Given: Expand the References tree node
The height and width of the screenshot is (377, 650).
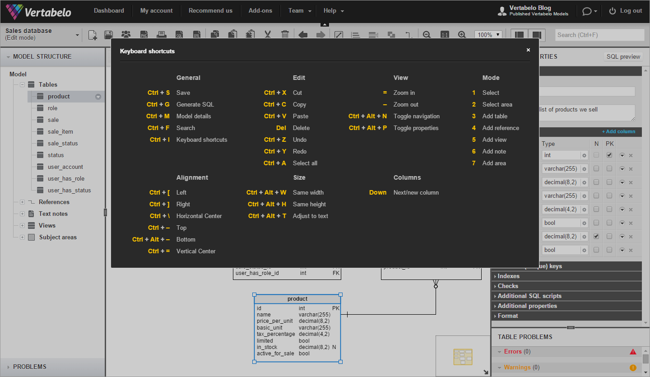Looking at the screenshot, I should [x=22, y=202].
